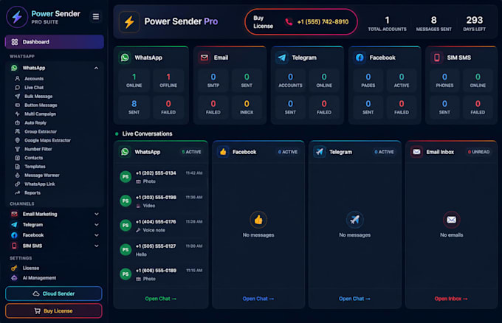
Task: Click Email Inbox envelope icon in header
Action: pos(416,152)
